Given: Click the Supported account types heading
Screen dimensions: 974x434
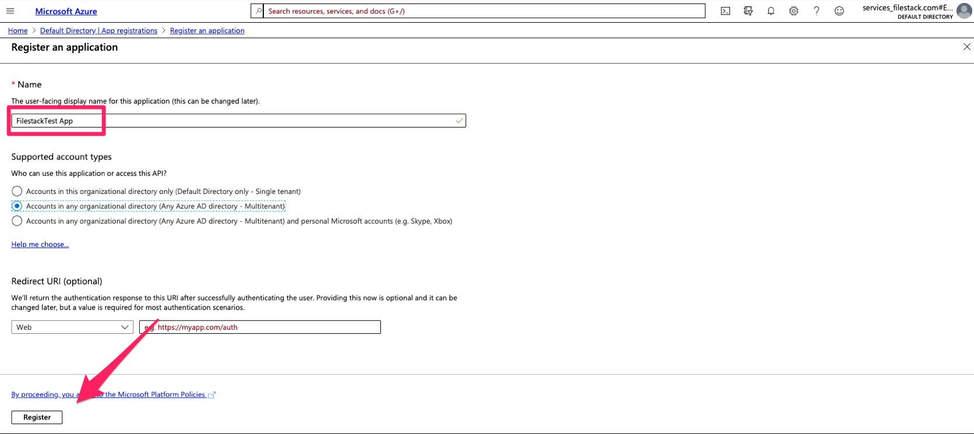Looking at the screenshot, I should tap(61, 157).
